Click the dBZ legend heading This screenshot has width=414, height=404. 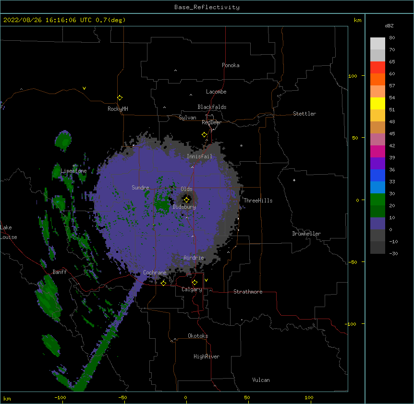click(x=389, y=25)
